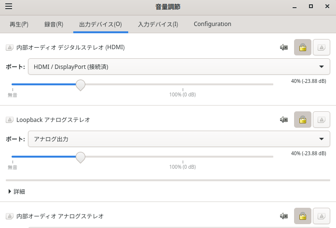Toggle channel lock for HDMI output

(x=303, y=47)
